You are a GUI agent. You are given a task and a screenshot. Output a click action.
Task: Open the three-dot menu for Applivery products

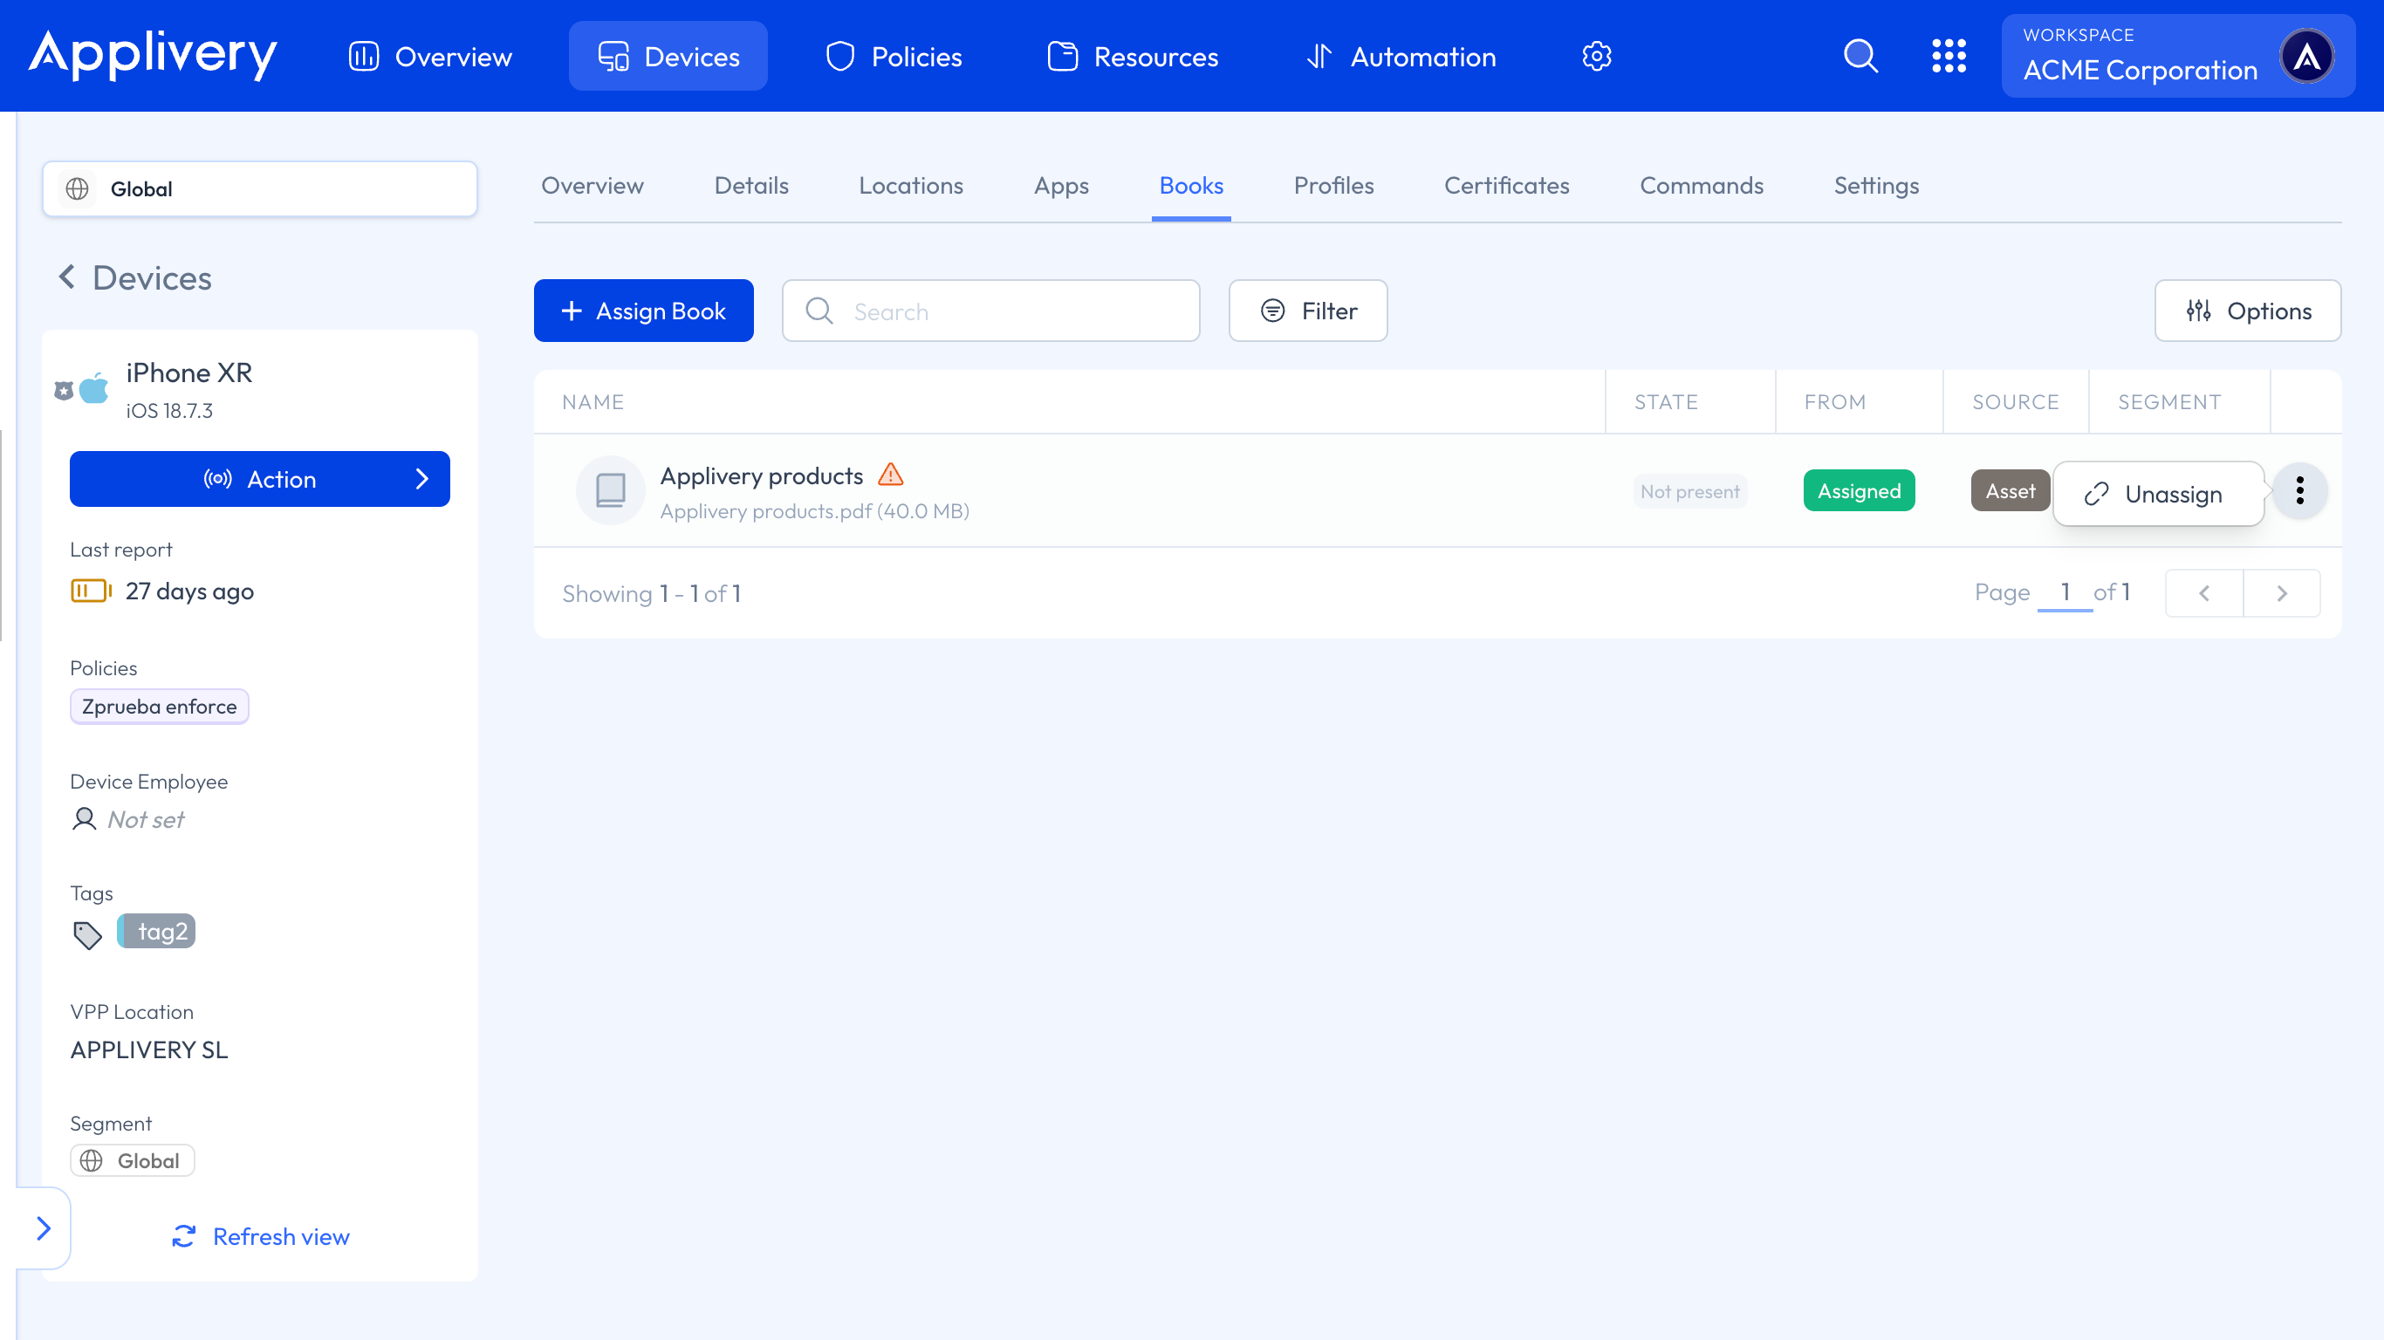pyautogui.click(x=2299, y=490)
